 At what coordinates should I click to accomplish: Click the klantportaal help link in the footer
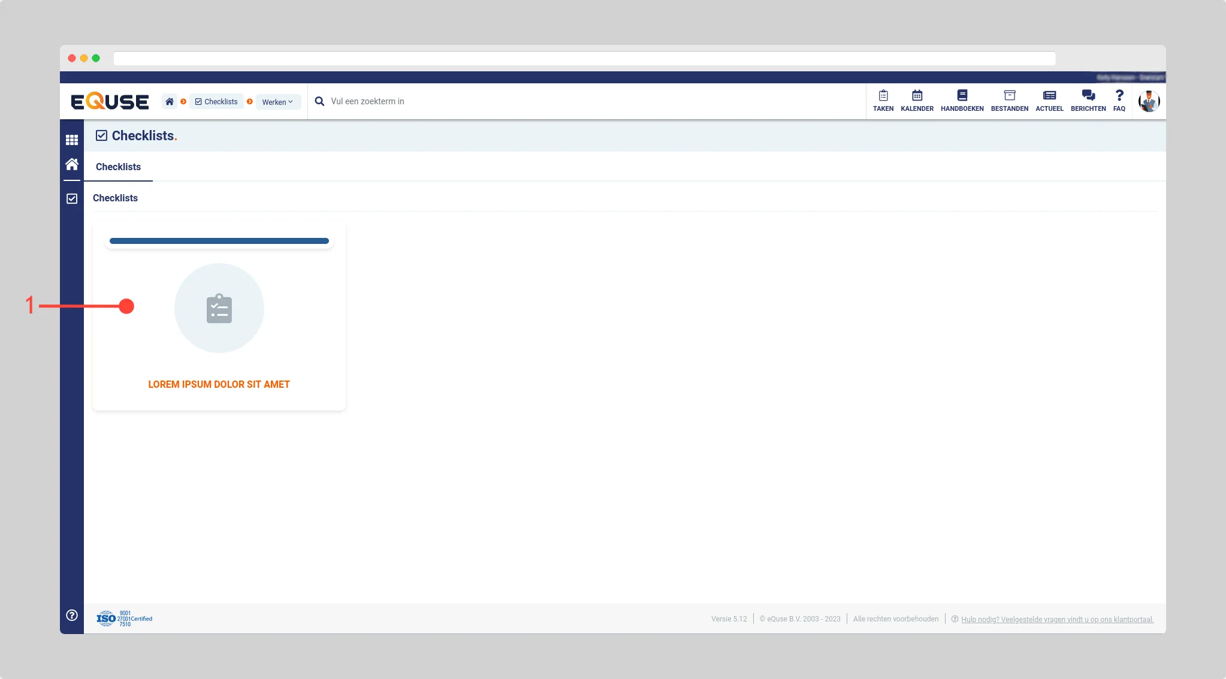(1057, 619)
